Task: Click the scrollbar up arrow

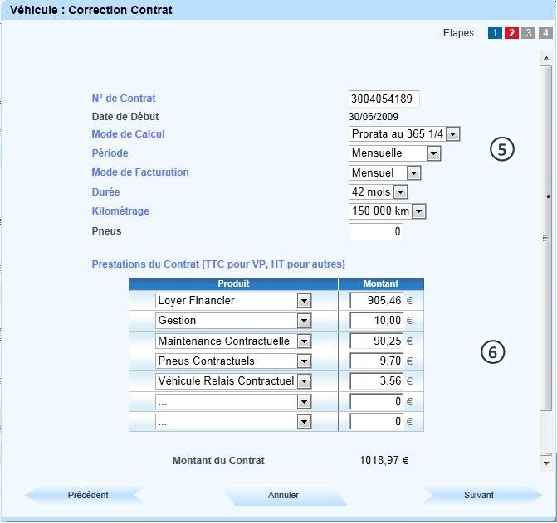Action: [545, 57]
